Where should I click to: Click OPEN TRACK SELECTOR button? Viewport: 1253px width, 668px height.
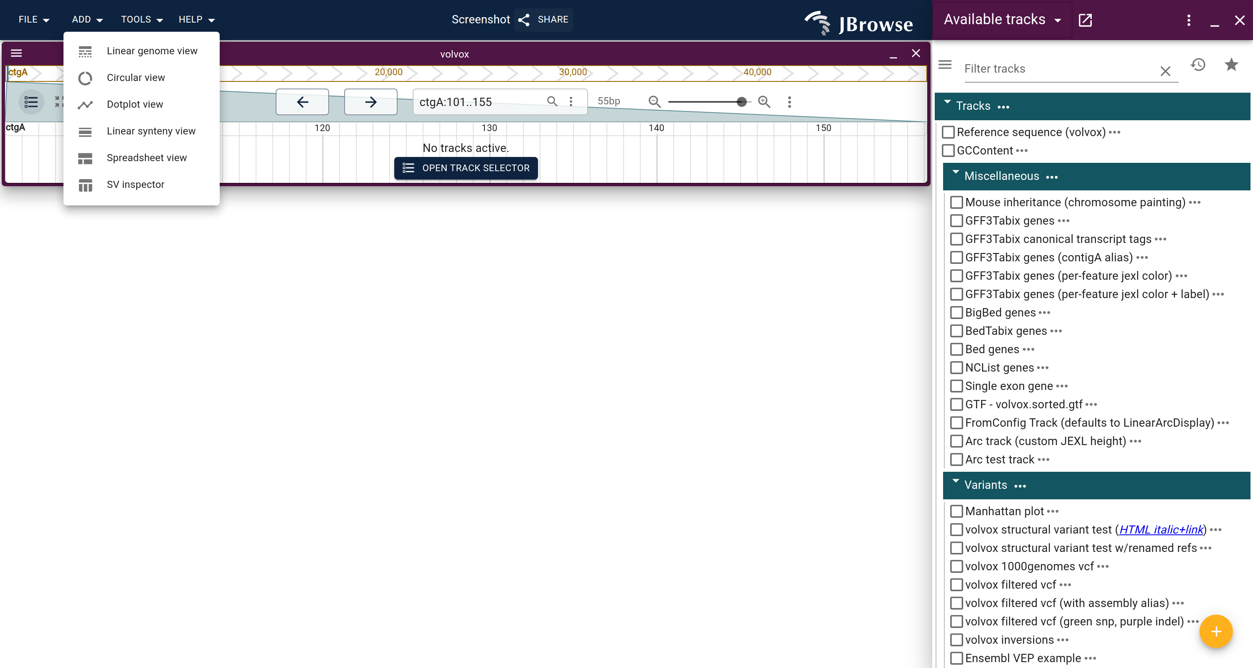(x=466, y=168)
